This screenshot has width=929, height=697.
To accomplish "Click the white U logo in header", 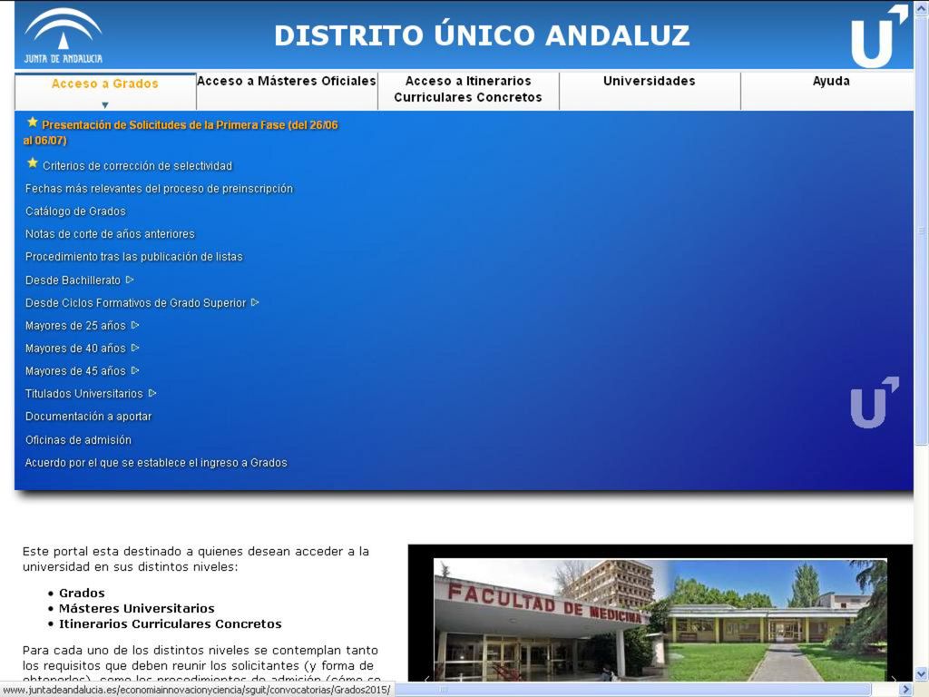I will (x=878, y=36).
